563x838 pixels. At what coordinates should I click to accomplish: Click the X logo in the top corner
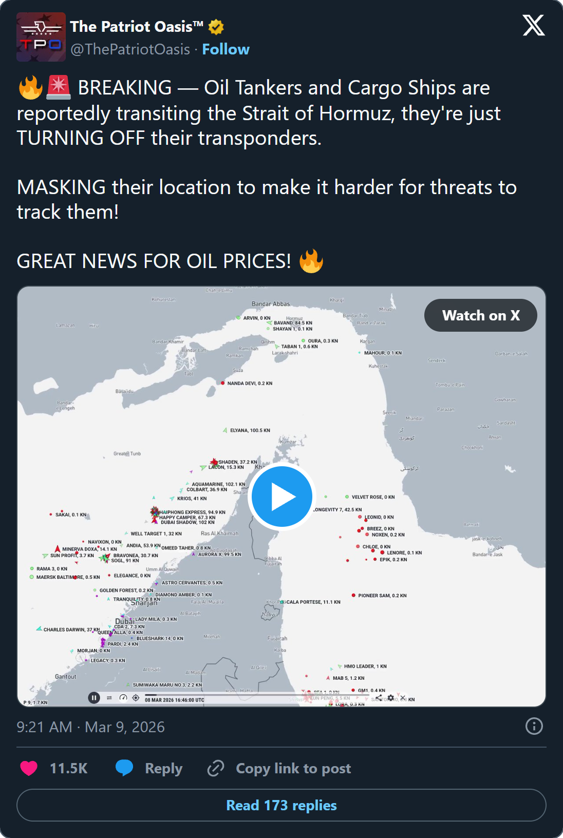coord(533,24)
